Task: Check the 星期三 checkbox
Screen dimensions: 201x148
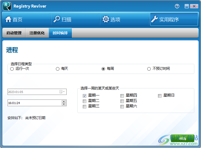Action: click(84, 106)
